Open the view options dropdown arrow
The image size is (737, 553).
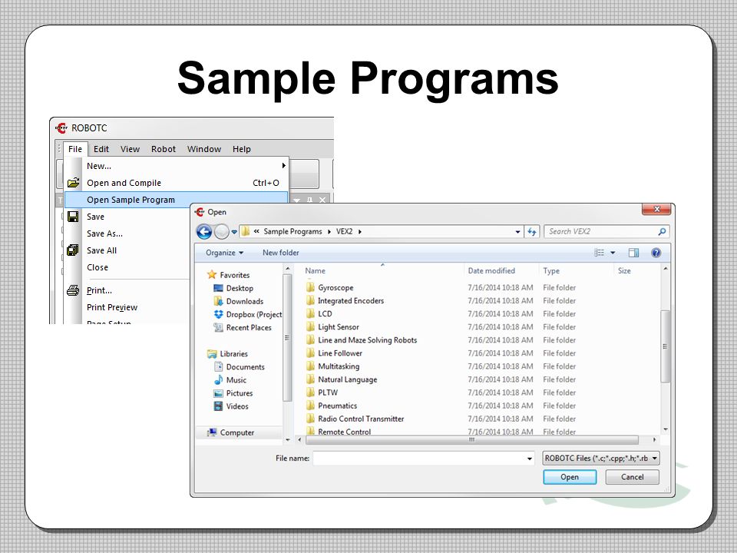613,253
